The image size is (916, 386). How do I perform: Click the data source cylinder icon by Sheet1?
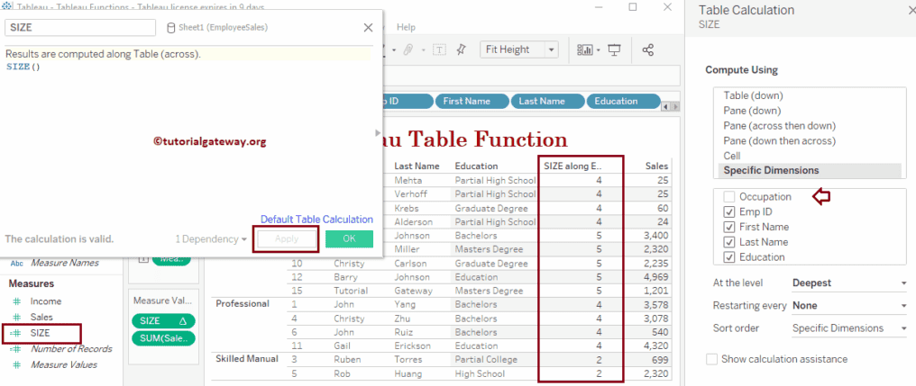(x=170, y=27)
